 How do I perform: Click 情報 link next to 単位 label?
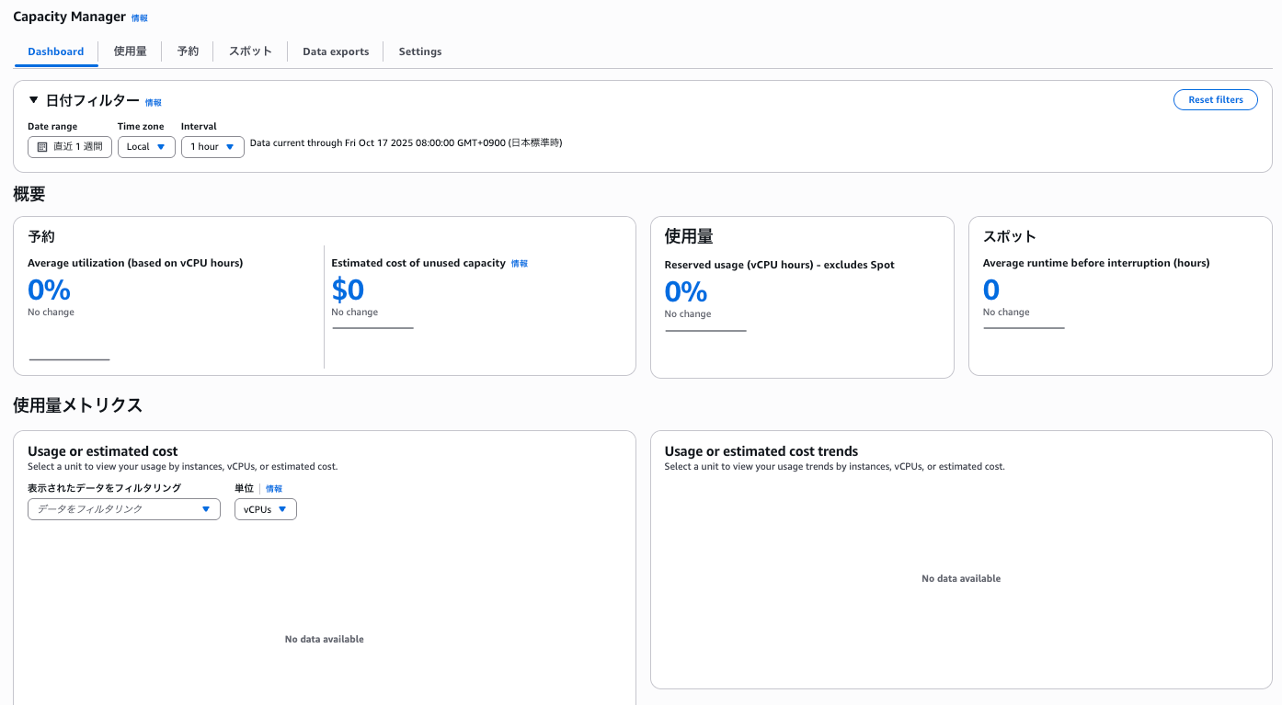tap(274, 489)
